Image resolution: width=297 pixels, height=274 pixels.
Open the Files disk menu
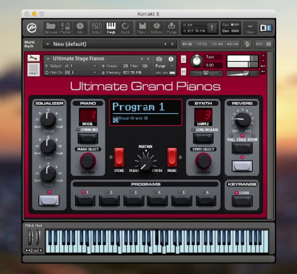click(x=143, y=28)
